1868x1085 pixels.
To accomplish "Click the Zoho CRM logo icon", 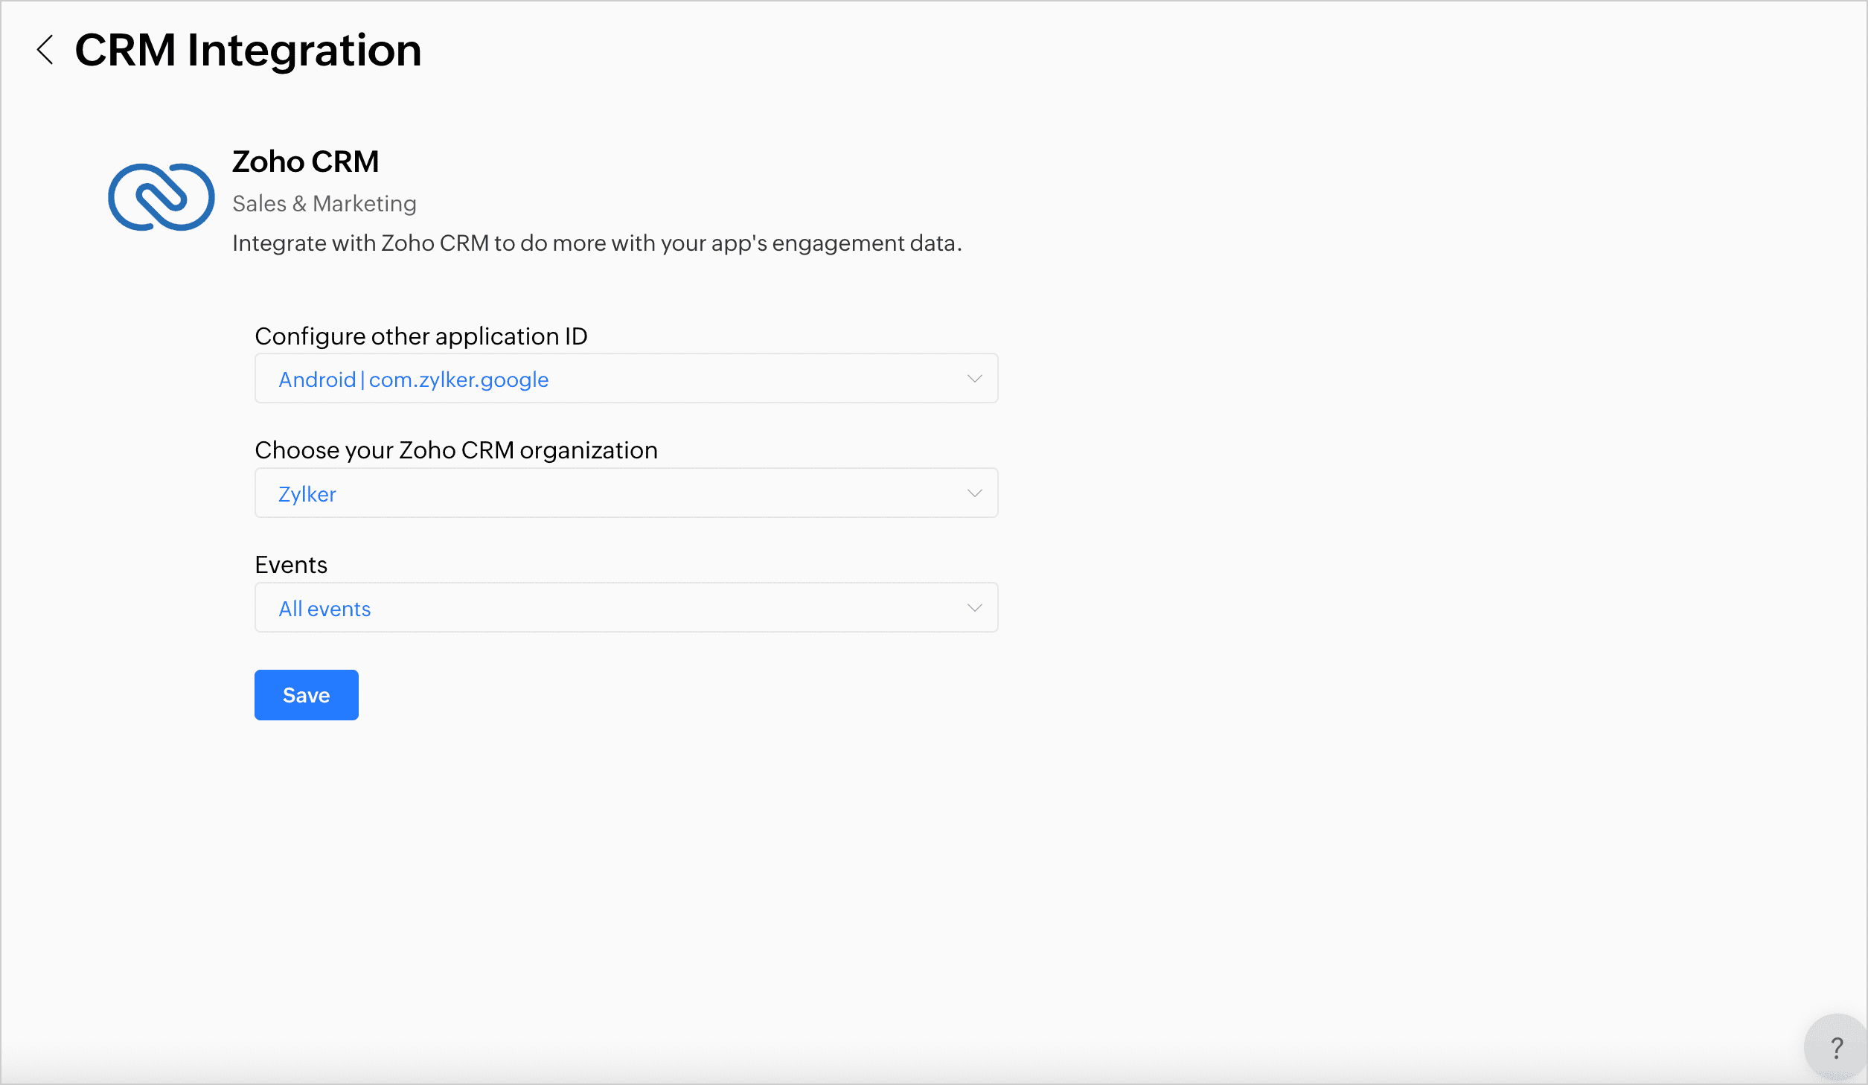I will [x=161, y=197].
